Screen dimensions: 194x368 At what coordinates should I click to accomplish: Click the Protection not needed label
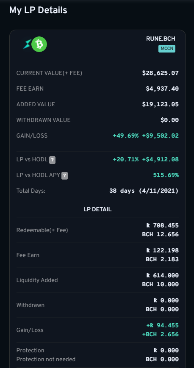click(46, 359)
